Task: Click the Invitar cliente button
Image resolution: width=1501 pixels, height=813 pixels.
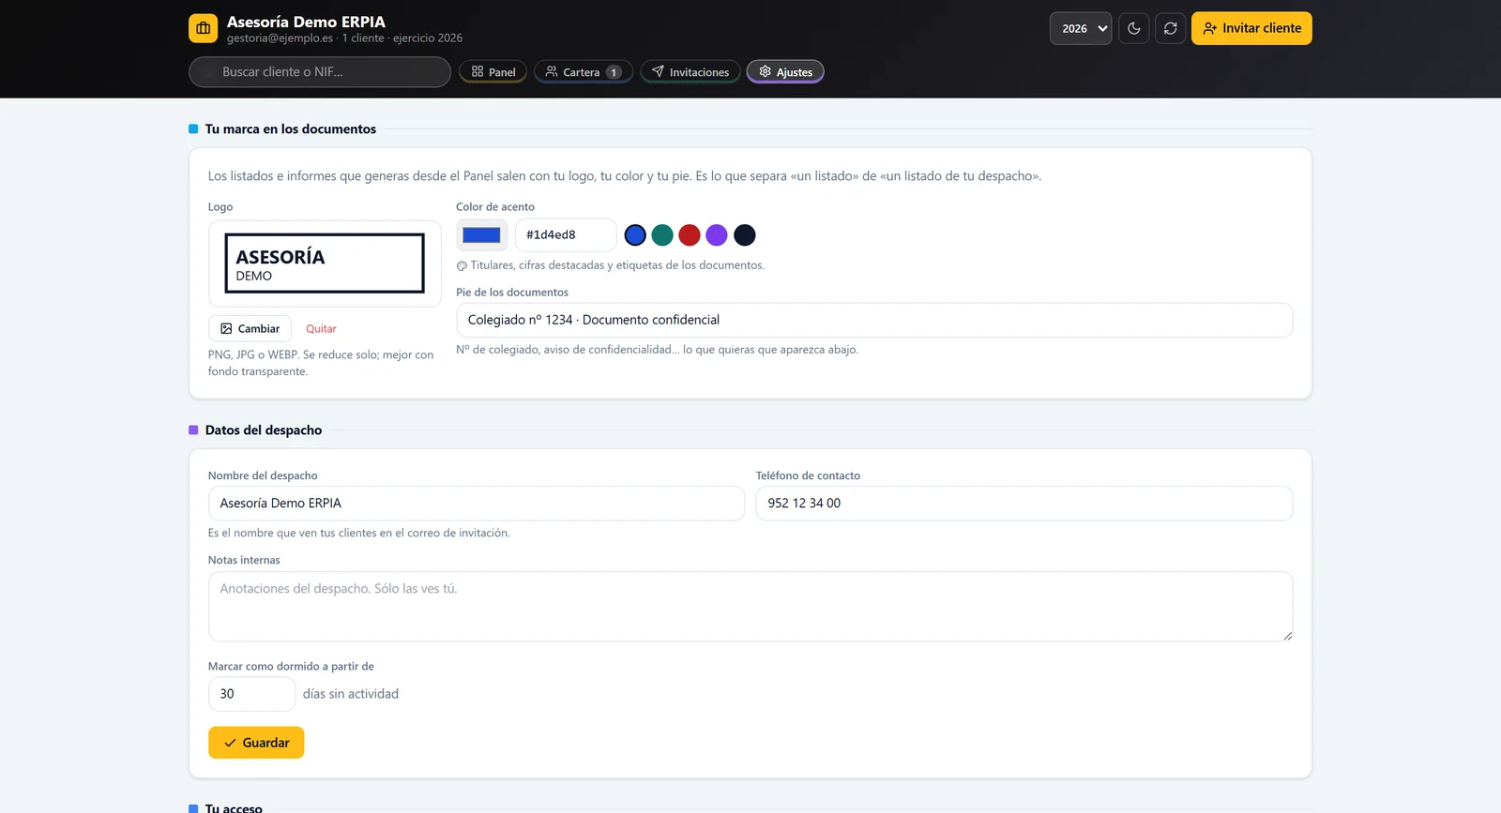Action: pyautogui.click(x=1251, y=28)
